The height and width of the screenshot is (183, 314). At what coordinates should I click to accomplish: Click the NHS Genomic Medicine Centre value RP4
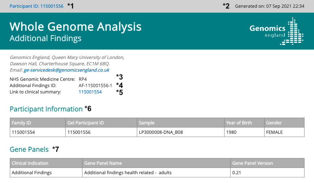[x=82, y=79]
